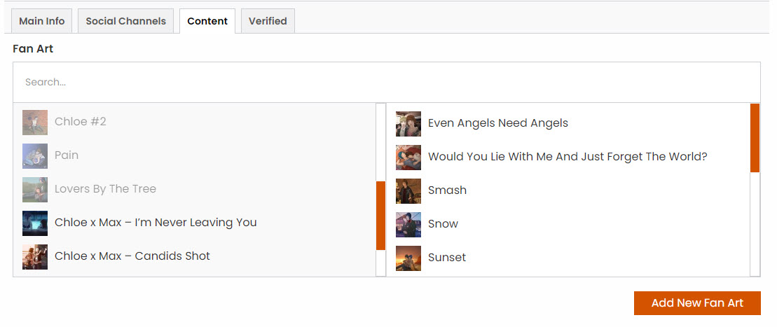Select the Verified tab
Viewport: 777px width, 327px height.
[x=268, y=21]
